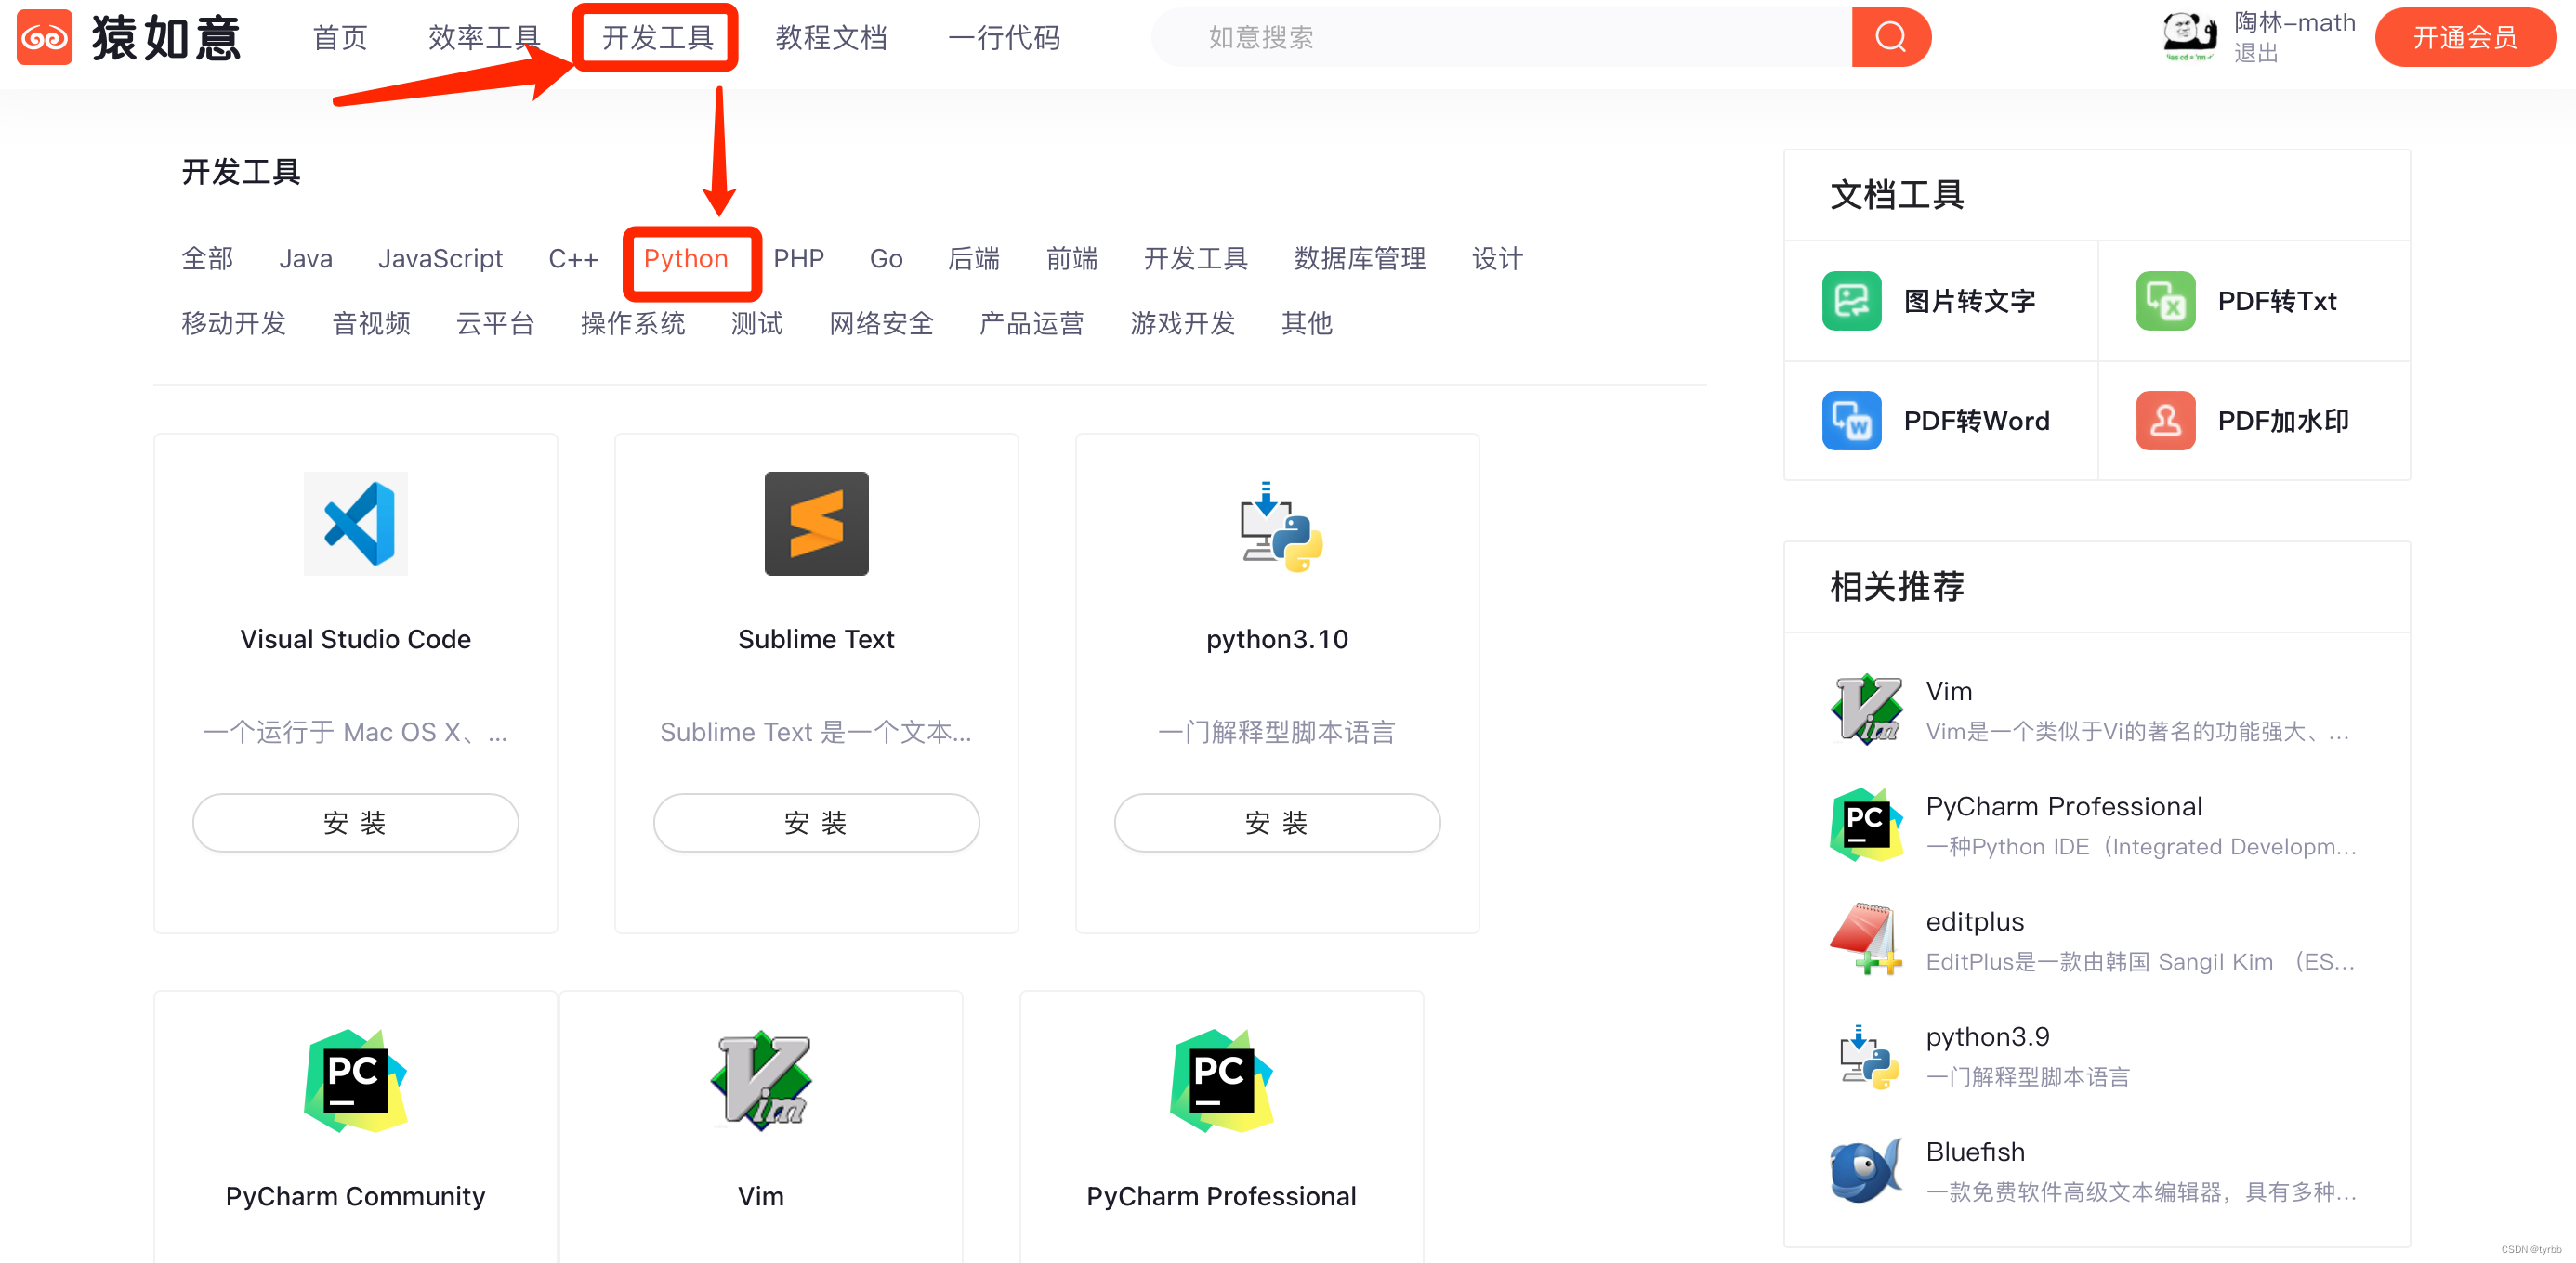Screen dimensions: 2576x1263
Task: Select the 前端 category filter
Action: tap(1072, 259)
